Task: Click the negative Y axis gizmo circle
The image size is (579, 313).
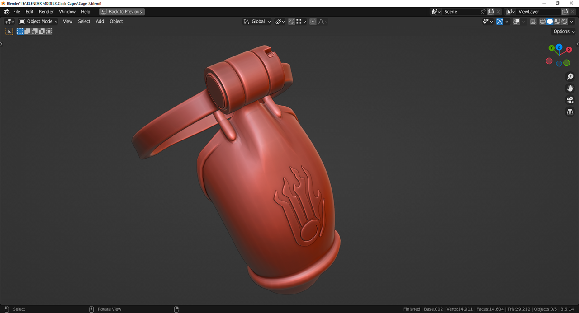Action: pyautogui.click(x=566, y=63)
